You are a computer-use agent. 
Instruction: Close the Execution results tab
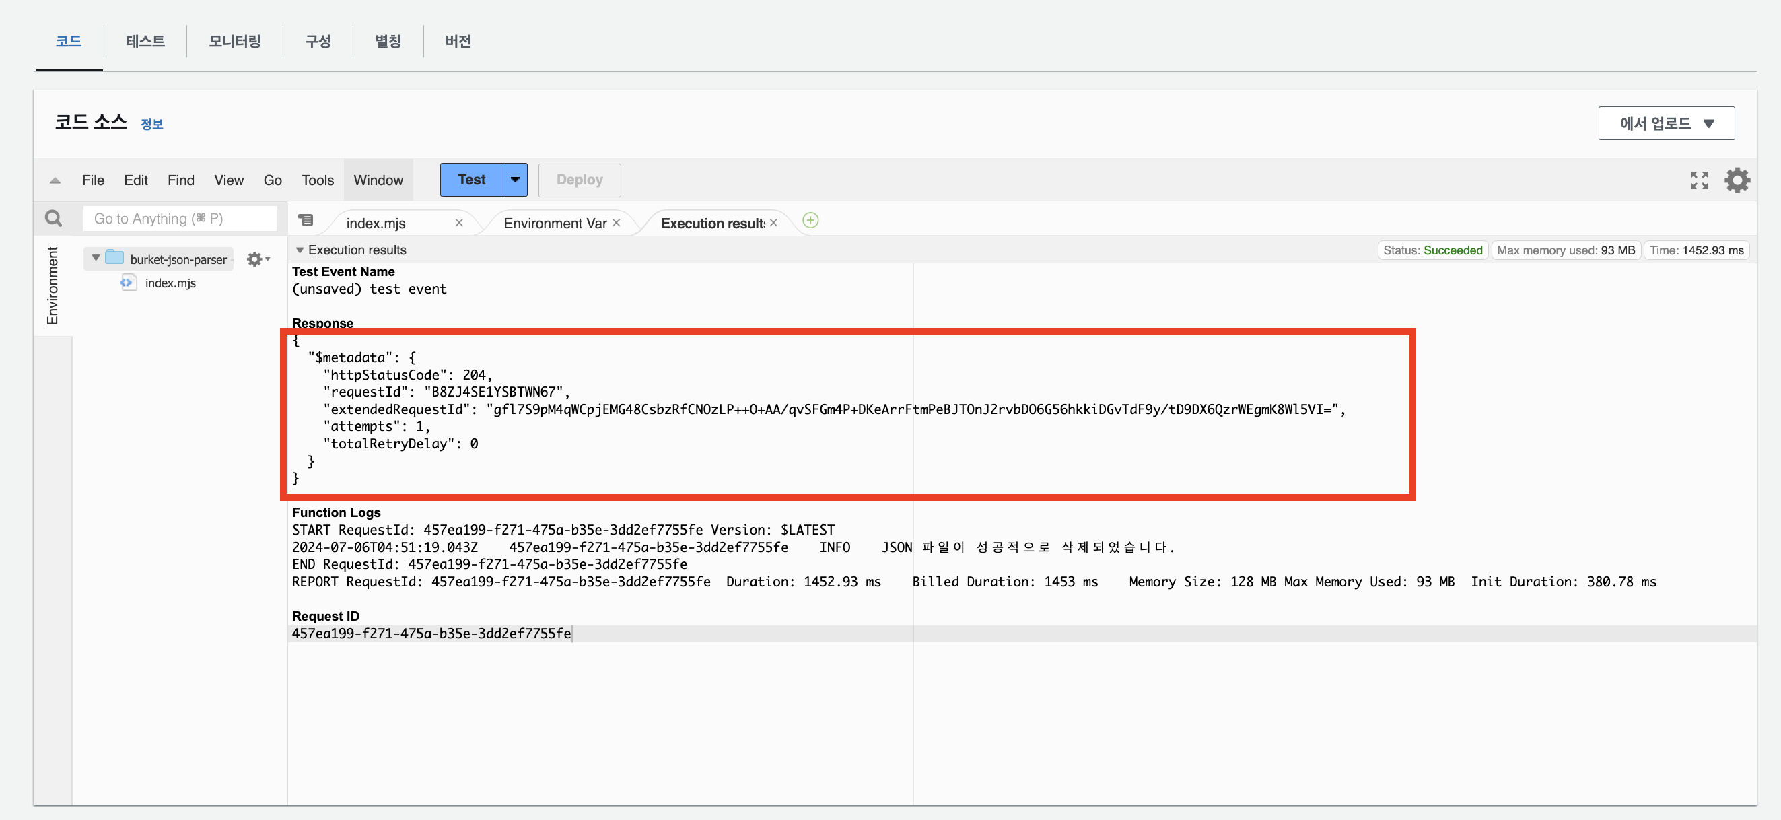pyautogui.click(x=773, y=223)
